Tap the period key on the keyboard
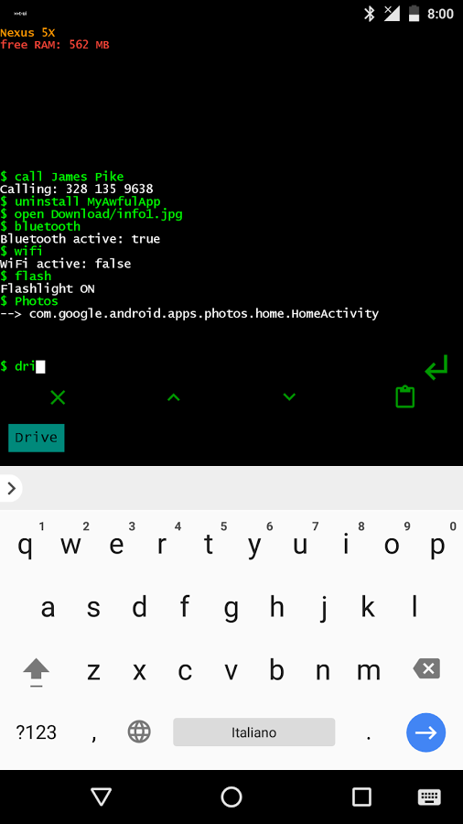The image size is (463, 824). [x=369, y=732]
